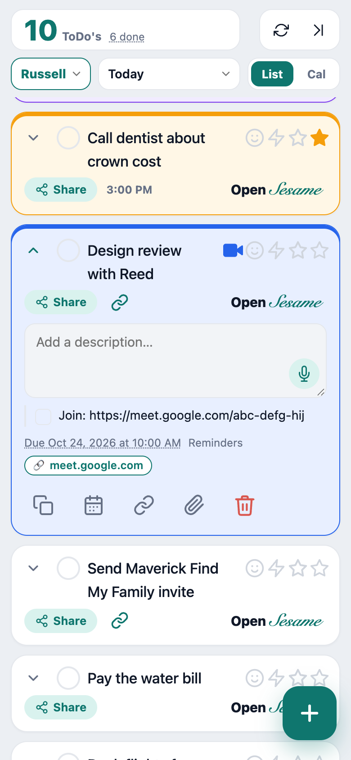Share the Design review task
The image size is (351, 760).
coord(61,302)
